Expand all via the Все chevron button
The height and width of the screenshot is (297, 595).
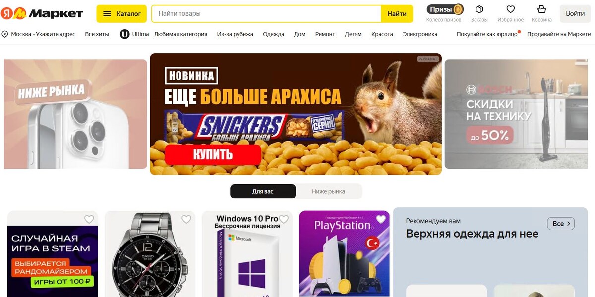561,224
